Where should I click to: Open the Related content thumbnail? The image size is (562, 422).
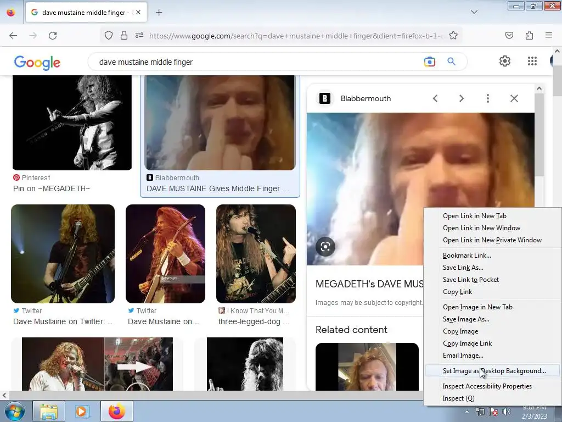tap(367, 367)
